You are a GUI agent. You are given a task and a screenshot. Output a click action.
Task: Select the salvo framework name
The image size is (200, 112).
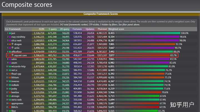click(14, 59)
